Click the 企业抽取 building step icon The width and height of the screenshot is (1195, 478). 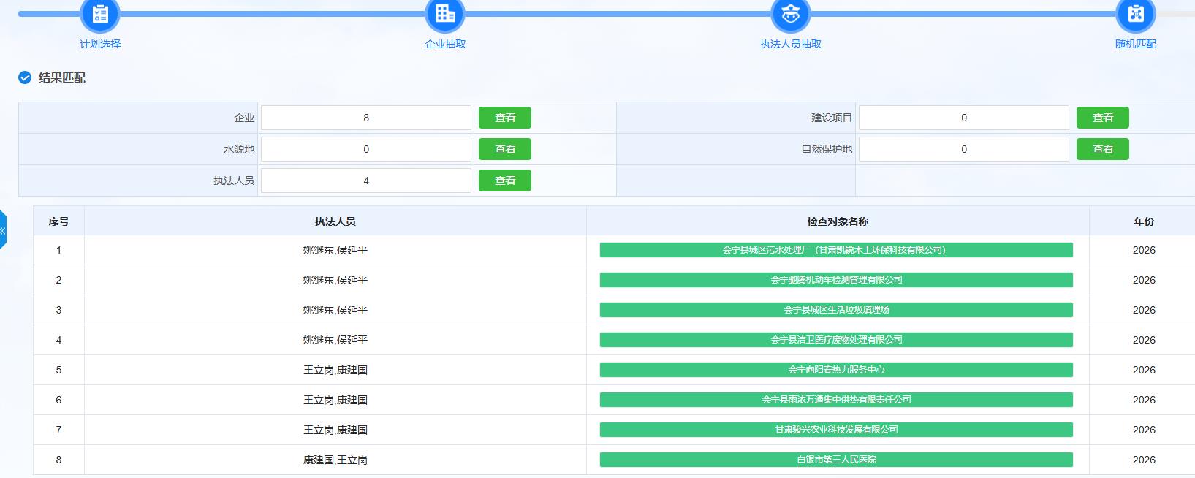point(445,13)
